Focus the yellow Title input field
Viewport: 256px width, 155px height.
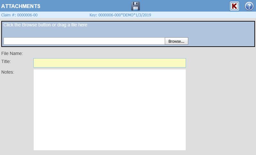[110, 63]
